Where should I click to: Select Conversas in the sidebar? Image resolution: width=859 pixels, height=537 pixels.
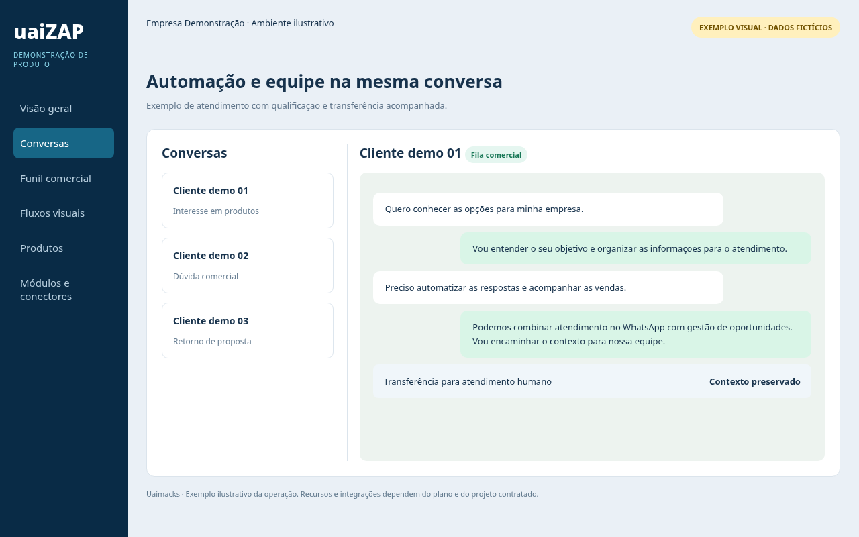pos(64,143)
